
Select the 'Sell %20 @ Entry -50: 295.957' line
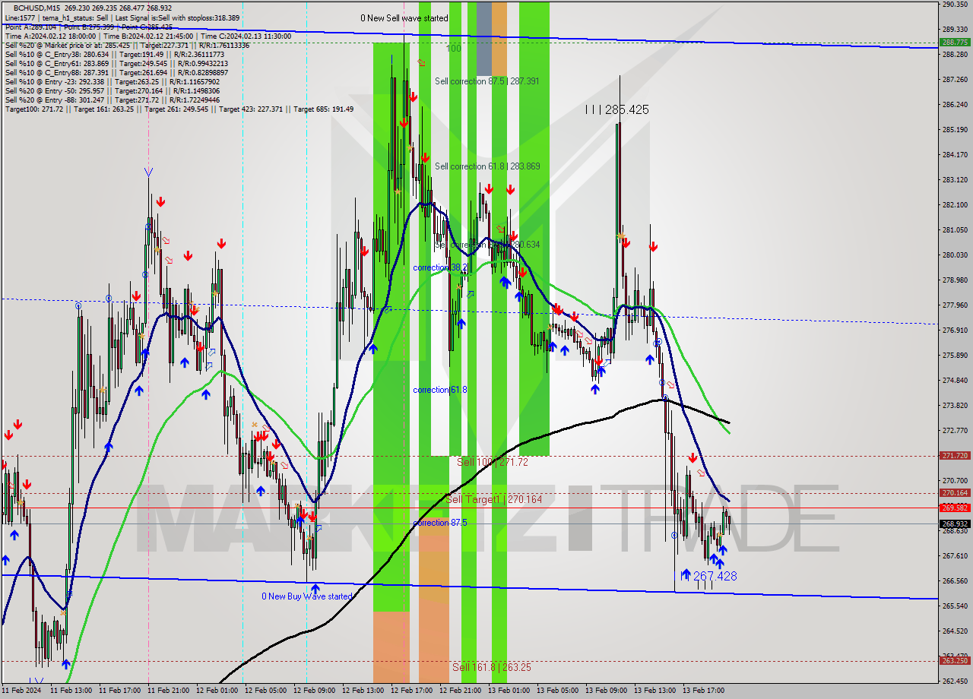(x=112, y=90)
